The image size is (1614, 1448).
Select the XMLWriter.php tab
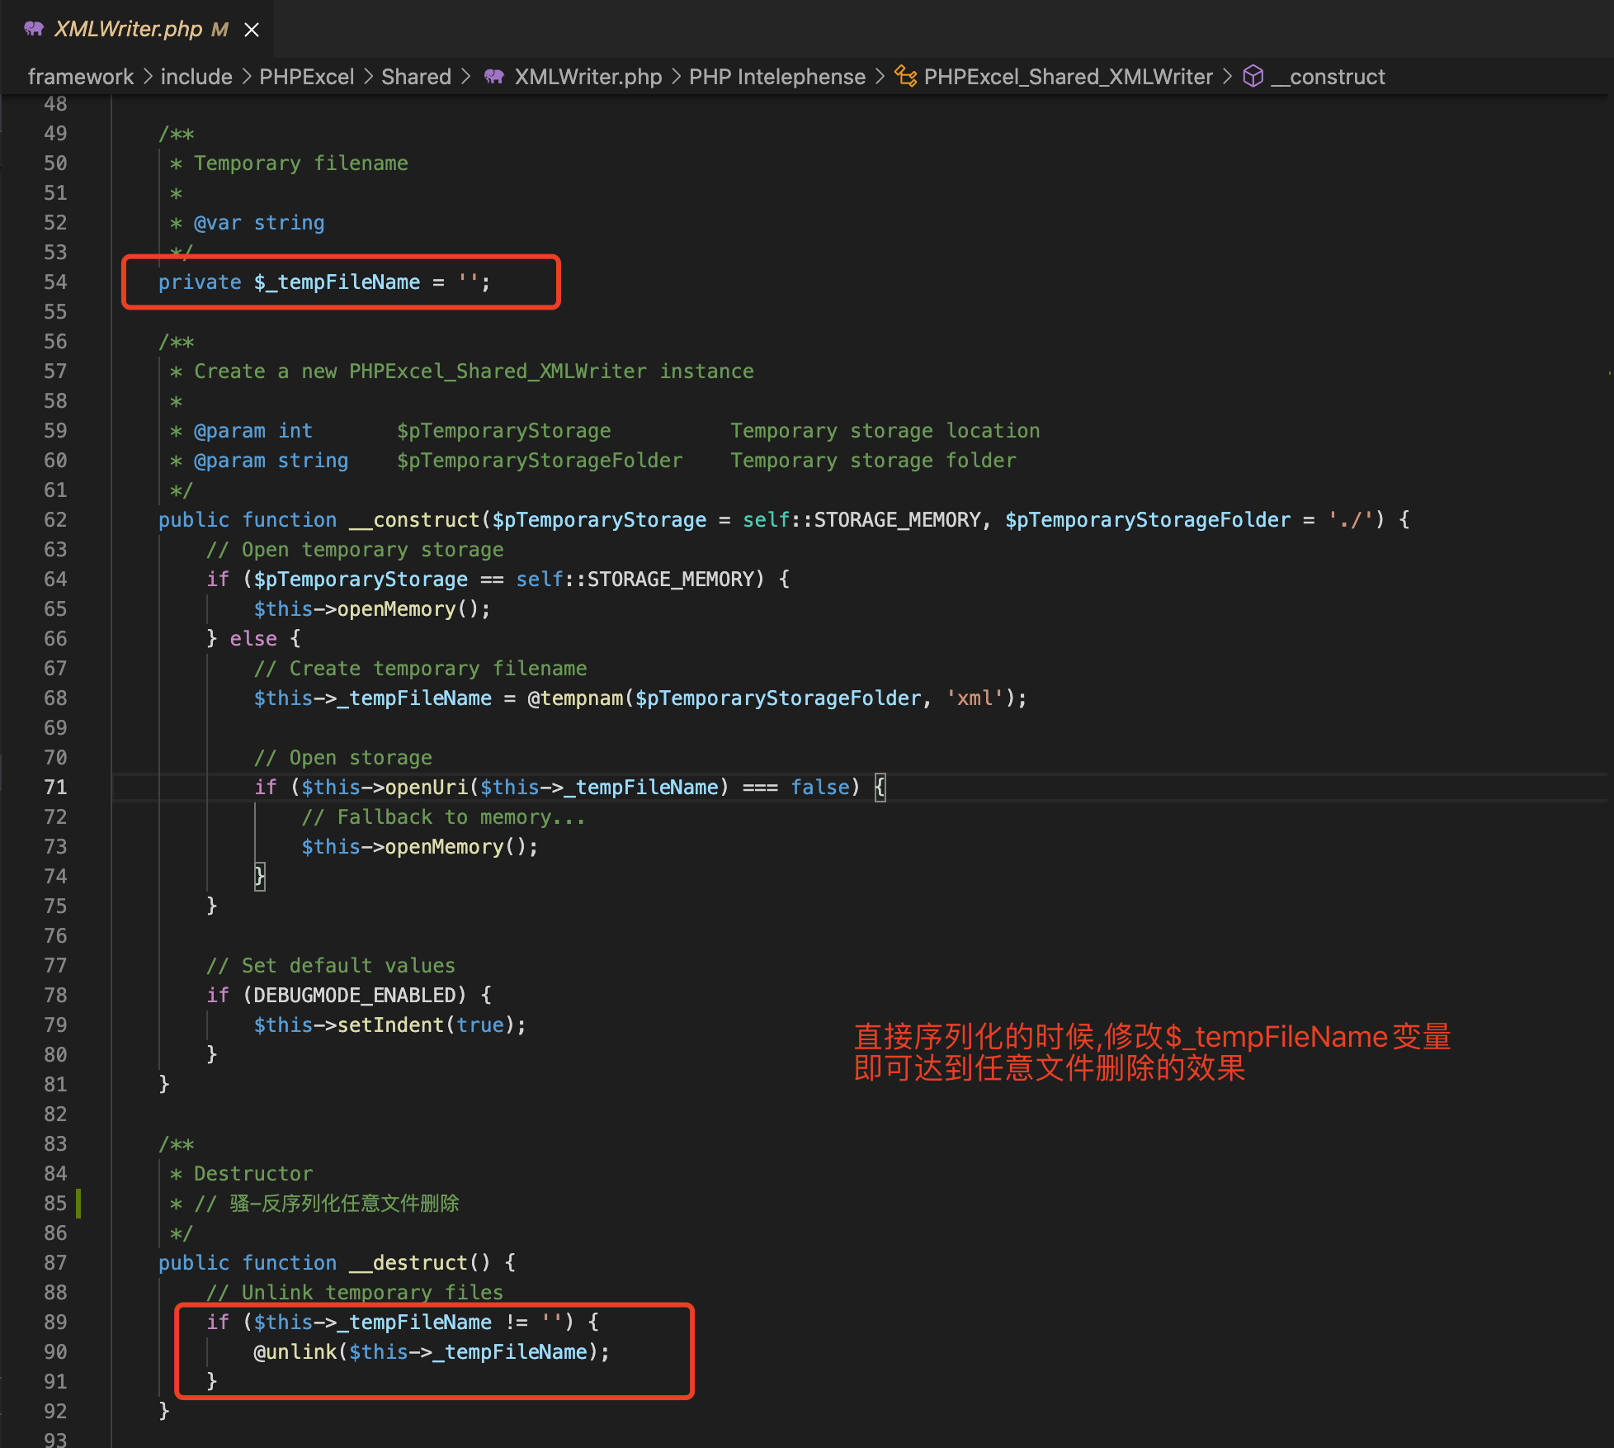pyautogui.click(x=137, y=29)
